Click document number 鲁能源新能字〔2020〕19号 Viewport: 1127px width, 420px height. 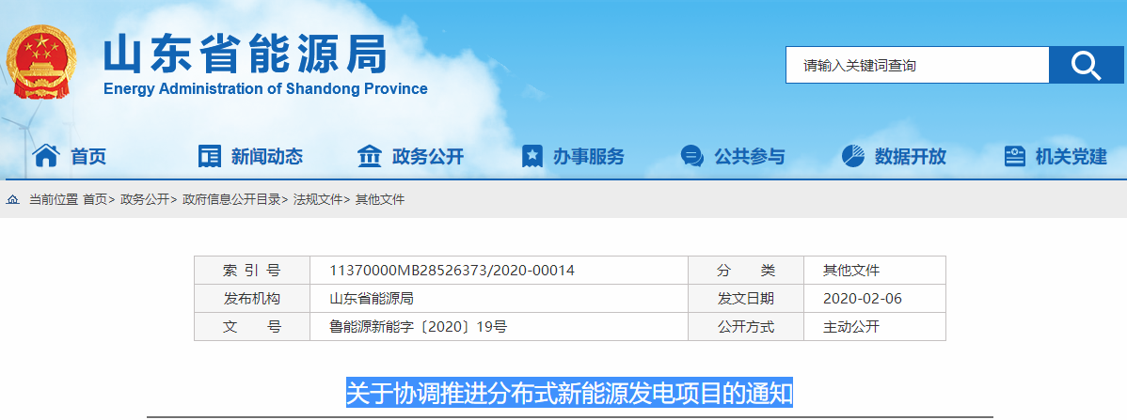(x=419, y=327)
